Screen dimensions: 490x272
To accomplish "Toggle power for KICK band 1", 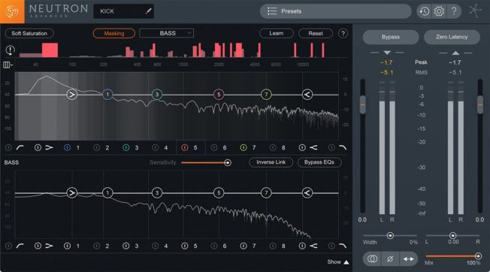I will (67, 147).
